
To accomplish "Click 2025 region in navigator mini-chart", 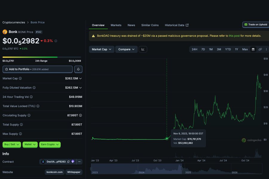I will pos(208,169).
